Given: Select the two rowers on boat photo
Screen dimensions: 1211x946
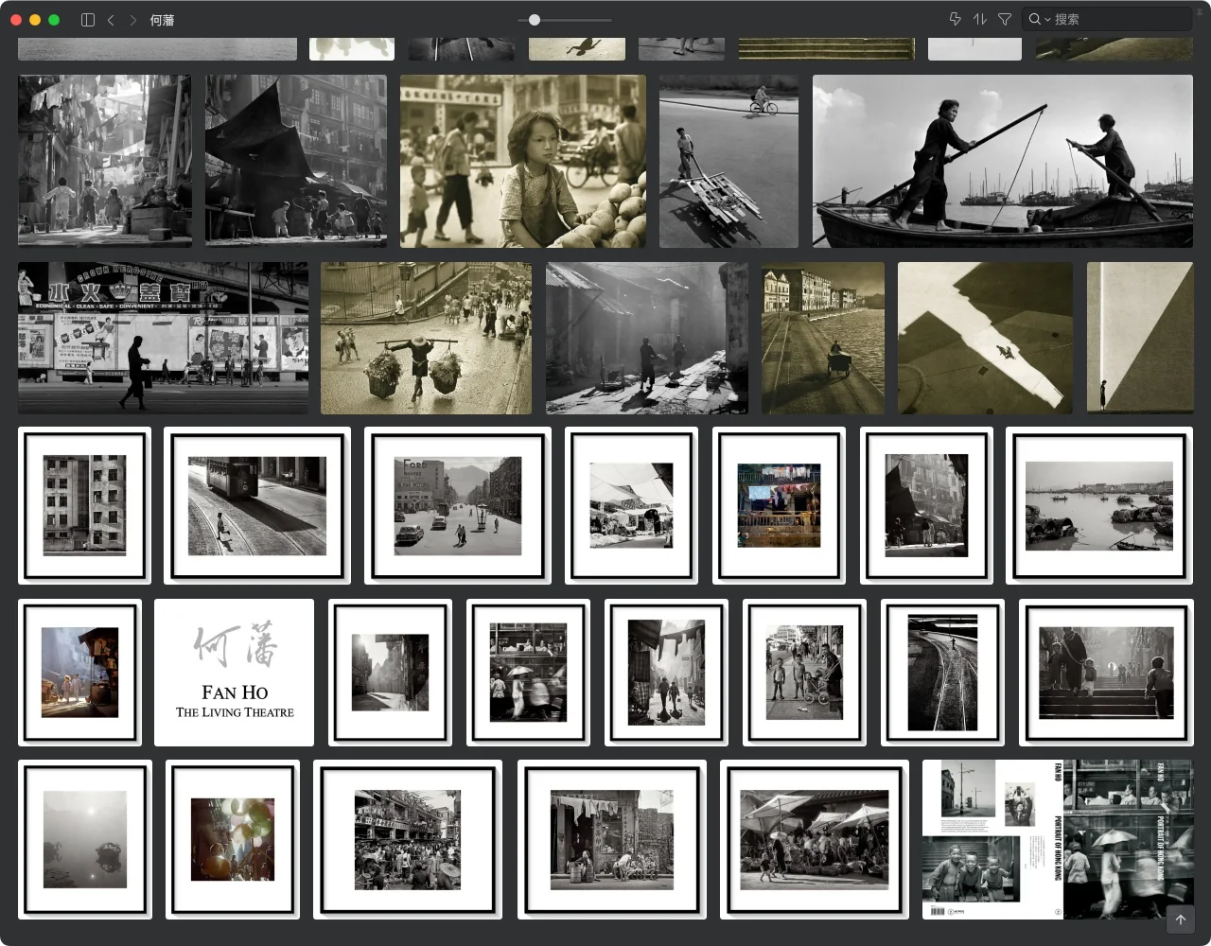Looking at the screenshot, I should point(1003,162).
